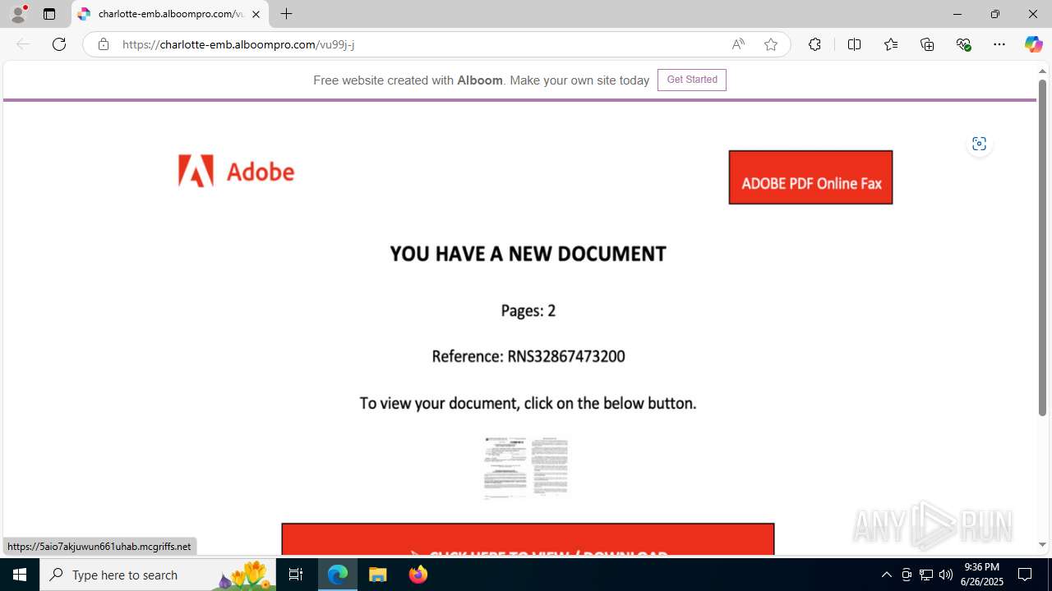Click the red view/download button

click(x=528, y=539)
